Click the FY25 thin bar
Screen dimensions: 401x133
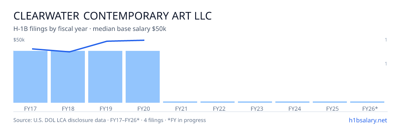pyautogui.click(x=330, y=102)
